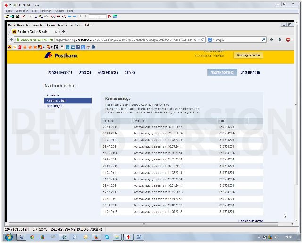Image resolution: width=302 pixels, height=243 pixels.
Task: Open Lesezeichen menu in Firefox
Action: pos(66,25)
